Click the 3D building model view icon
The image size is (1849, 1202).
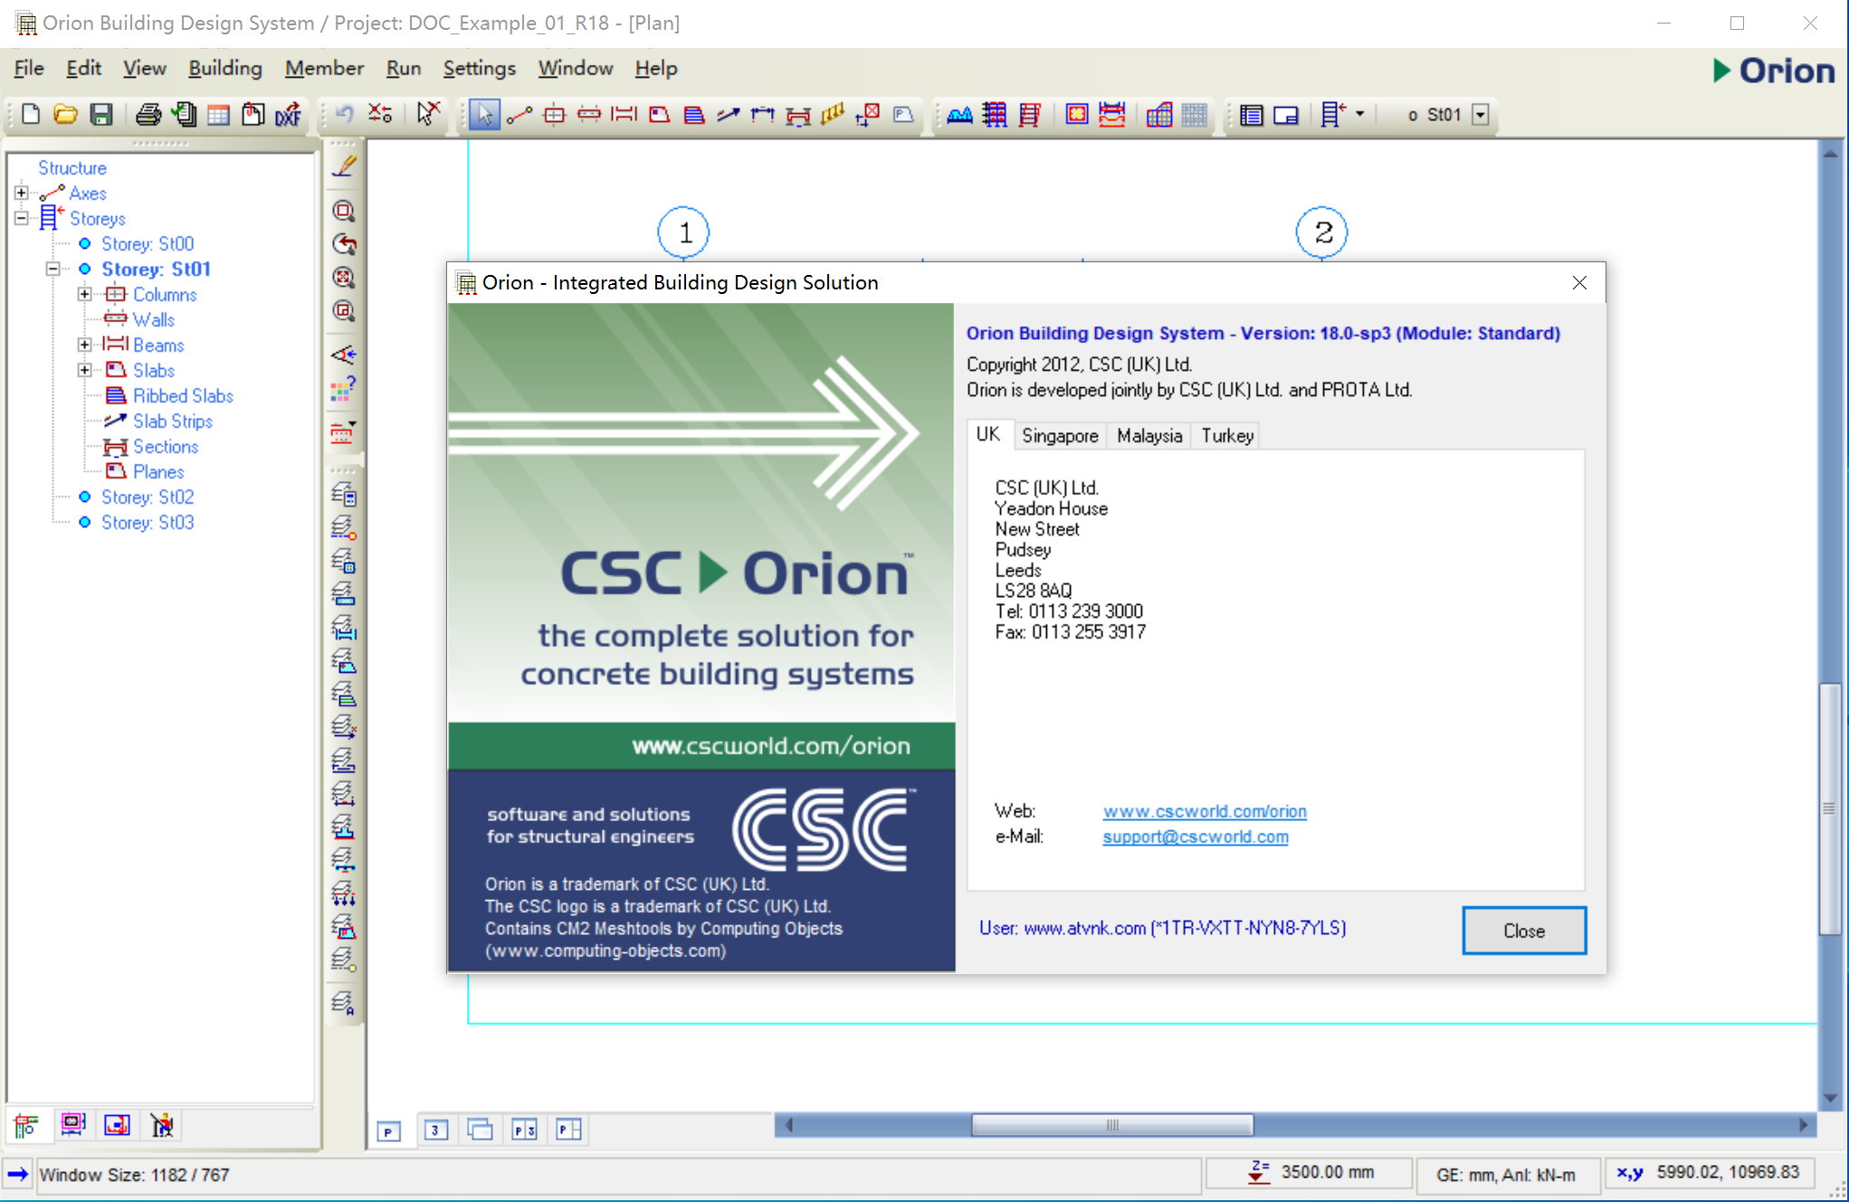(1159, 115)
